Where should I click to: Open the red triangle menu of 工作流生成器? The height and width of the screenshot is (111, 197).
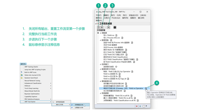pos(98,23)
